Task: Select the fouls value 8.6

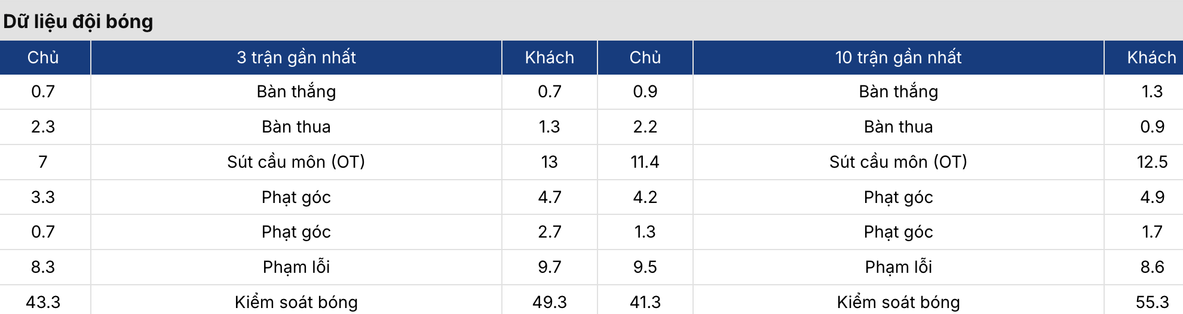Action: [x=1152, y=267]
